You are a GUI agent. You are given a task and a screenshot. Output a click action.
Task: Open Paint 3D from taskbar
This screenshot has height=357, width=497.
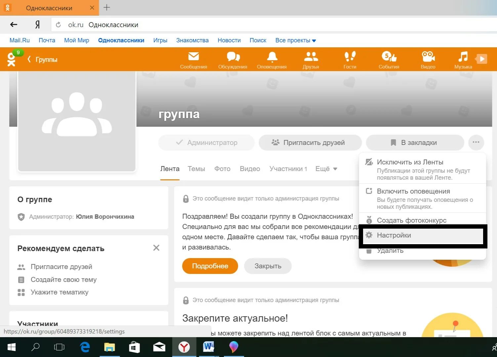[x=234, y=347]
